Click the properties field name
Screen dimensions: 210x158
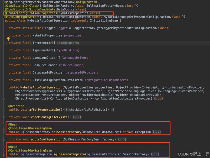click(x=73, y=35)
